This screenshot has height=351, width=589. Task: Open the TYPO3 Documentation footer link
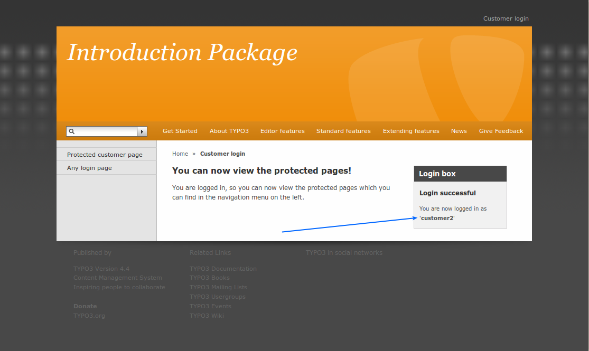tap(223, 269)
